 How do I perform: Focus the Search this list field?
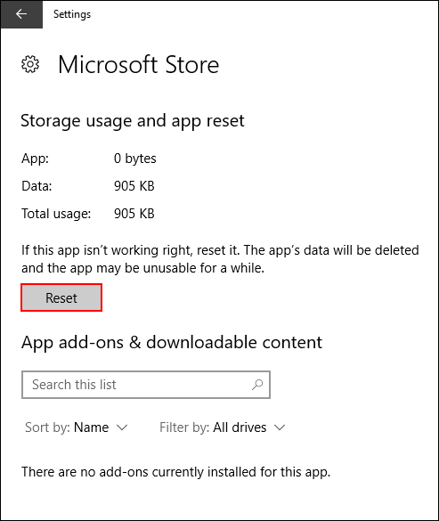click(146, 385)
